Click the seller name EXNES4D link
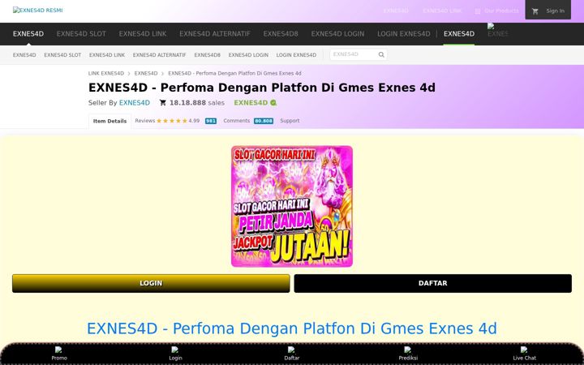 (135, 103)
